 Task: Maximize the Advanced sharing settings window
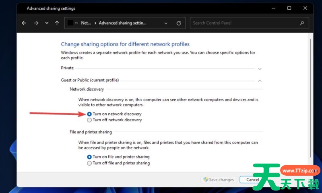pyautogui.click(x=289, y=8)
